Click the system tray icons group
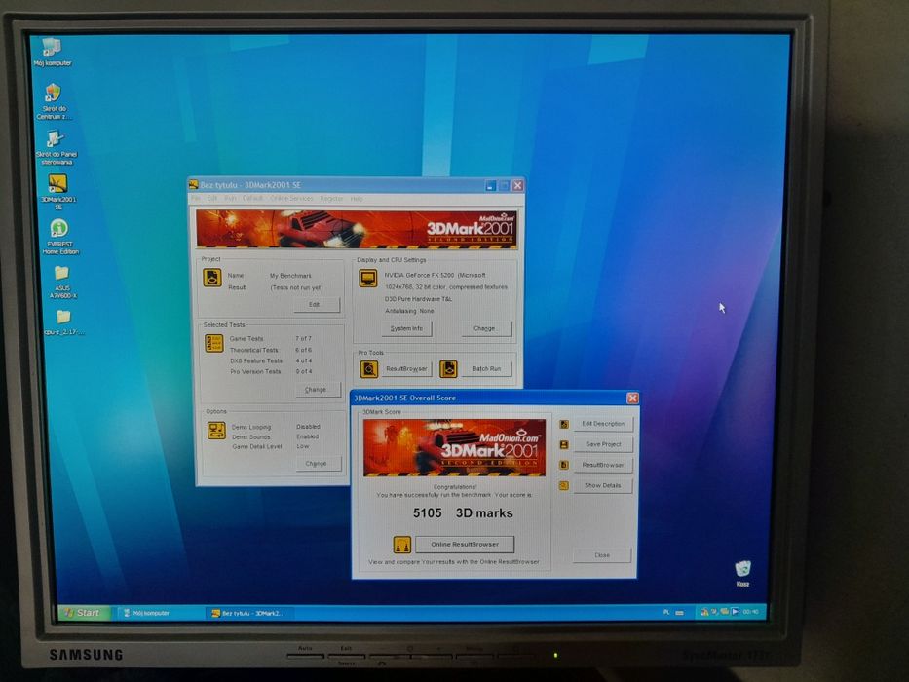 pos(719,611)
